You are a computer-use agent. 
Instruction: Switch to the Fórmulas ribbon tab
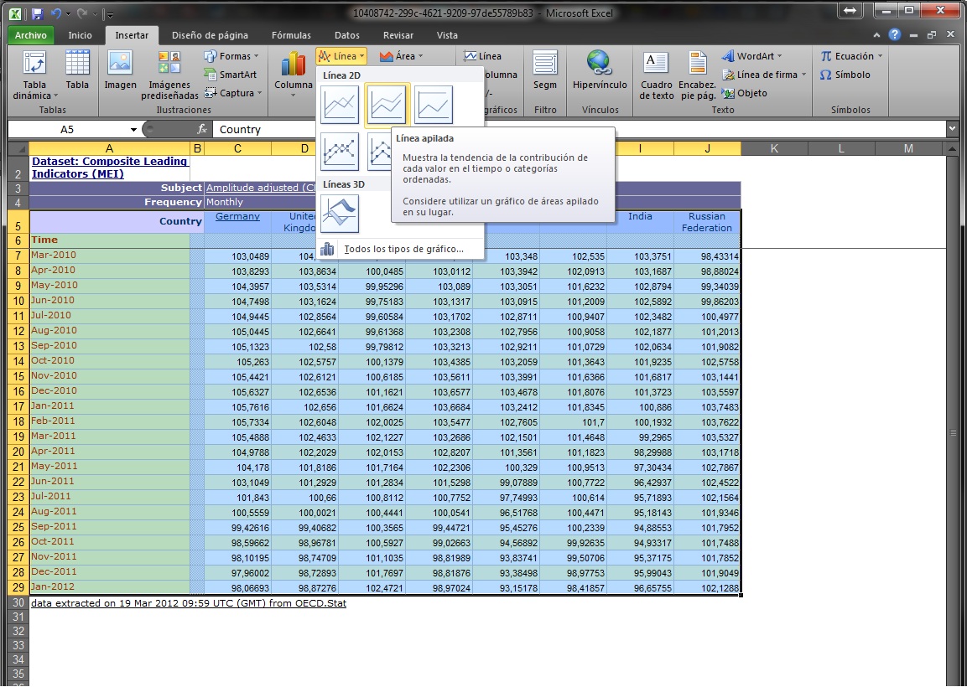[x=291, y=35]
